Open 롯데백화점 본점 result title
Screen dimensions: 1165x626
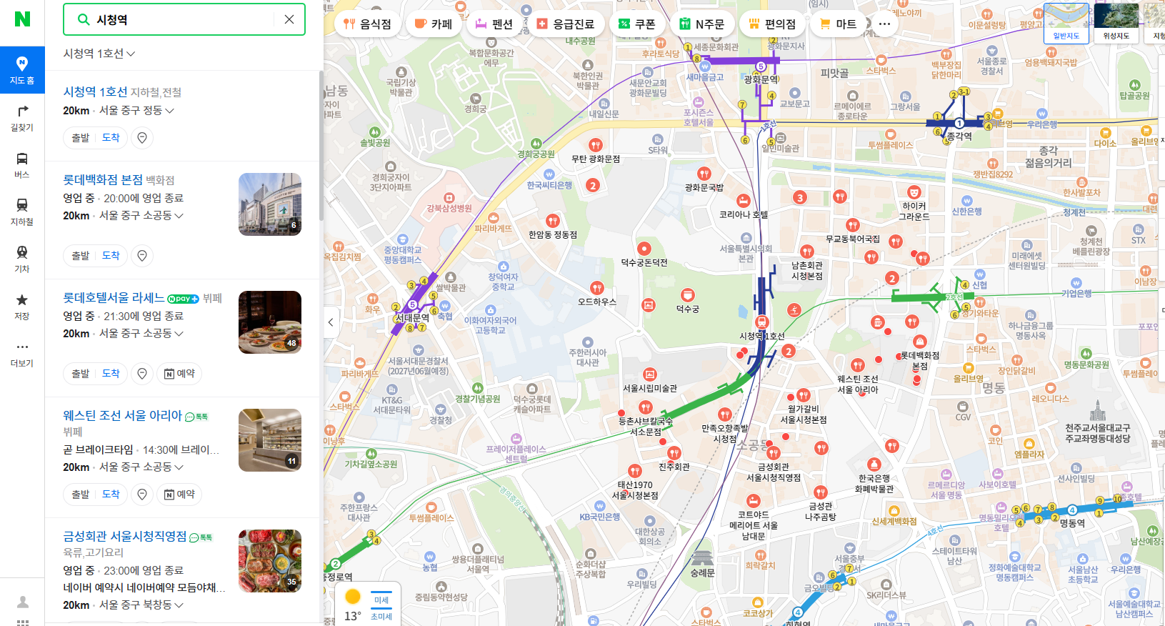[103, 179]
